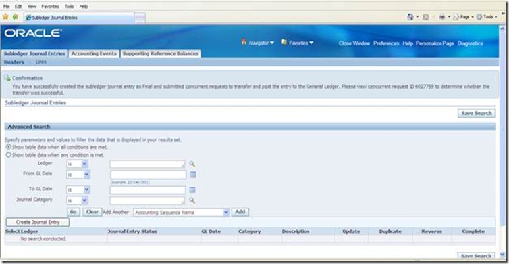
Task: Open the Ledger condition dropdown
Action: coord(77,164)
